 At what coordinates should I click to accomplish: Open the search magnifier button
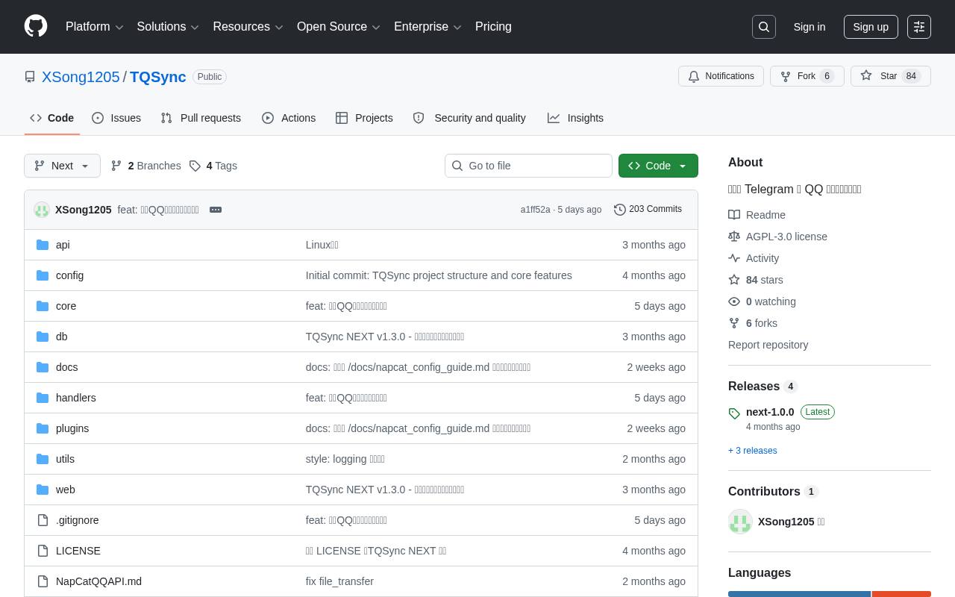764,27
